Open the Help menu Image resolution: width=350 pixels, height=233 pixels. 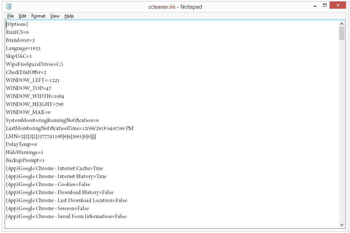[x=69, y=16]
